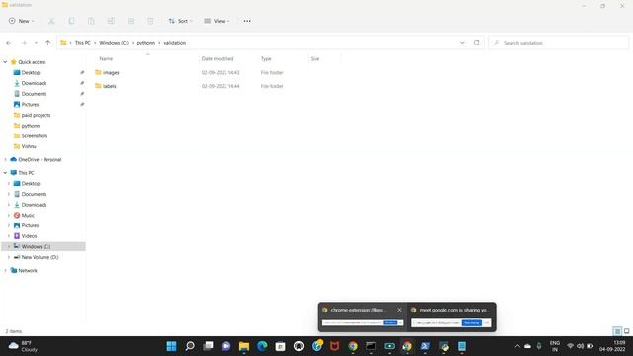Screen dimensions: 633x356
Task: Go up one folder level
Action: 48,43
